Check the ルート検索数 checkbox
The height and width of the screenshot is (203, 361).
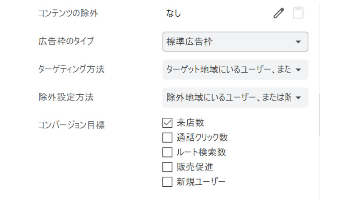click(167, 152)
